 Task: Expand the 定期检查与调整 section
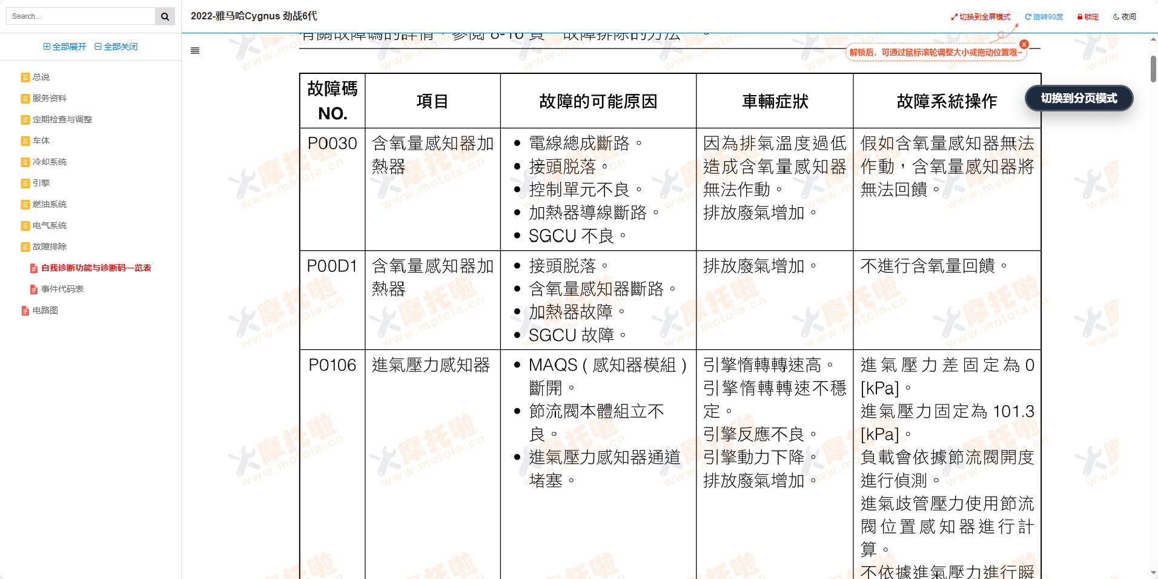tap(62, 119)
